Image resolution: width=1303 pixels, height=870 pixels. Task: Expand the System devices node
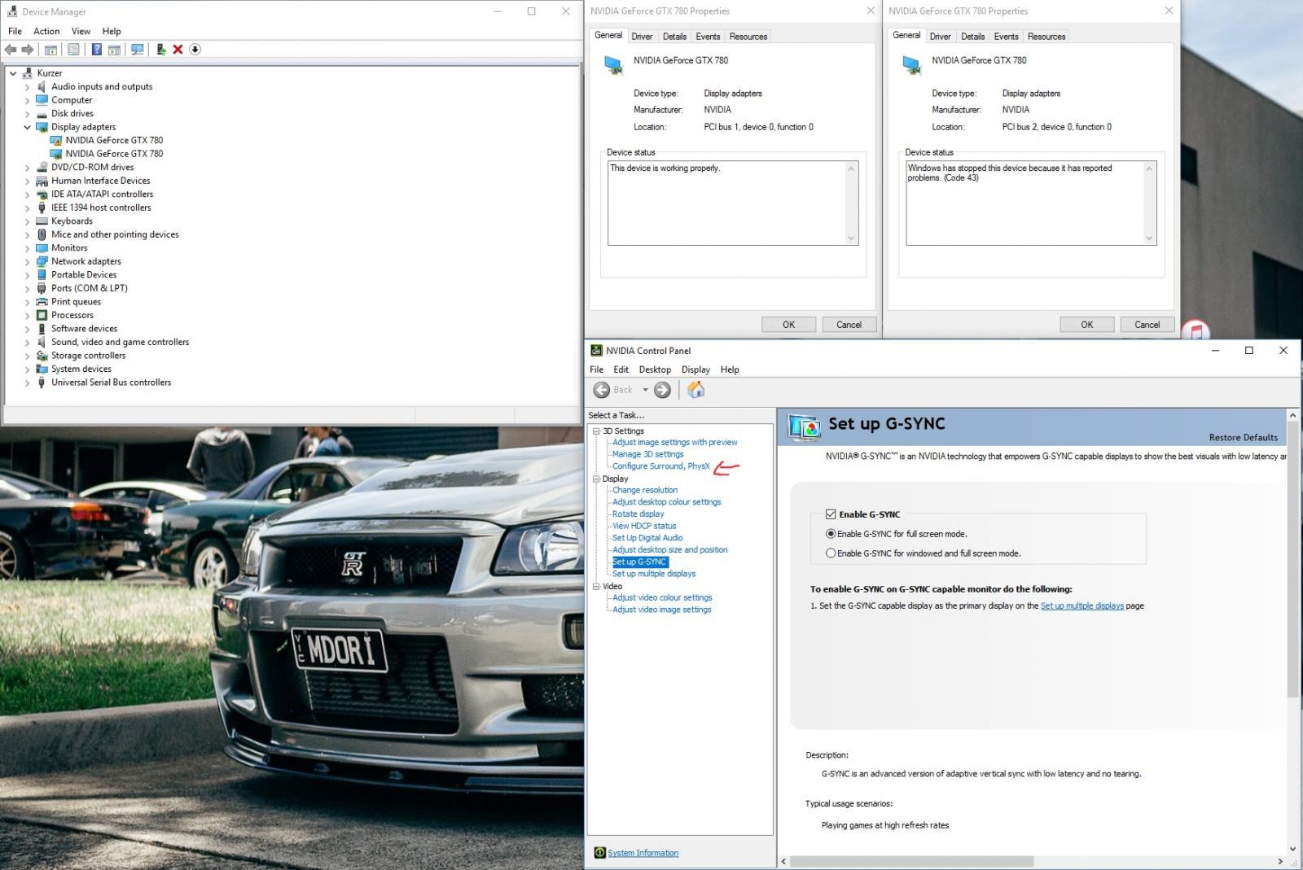pos(27,369)
